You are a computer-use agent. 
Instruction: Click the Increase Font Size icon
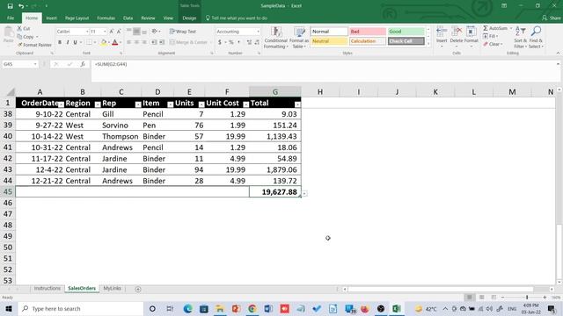112,32
